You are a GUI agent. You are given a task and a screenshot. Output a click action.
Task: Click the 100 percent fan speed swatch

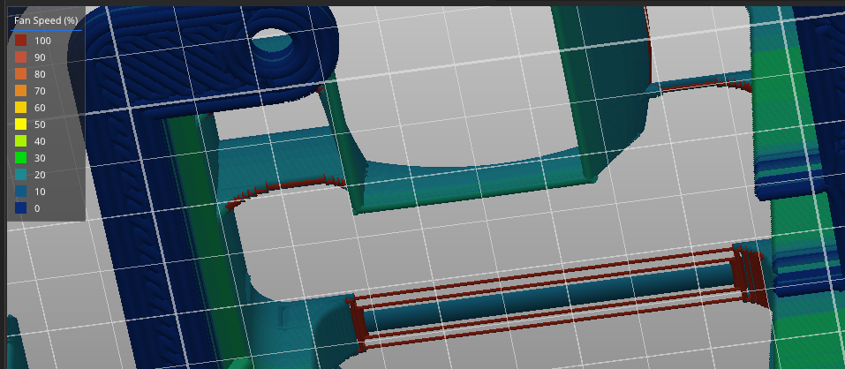pyautogui.click(x=20, y=41)
